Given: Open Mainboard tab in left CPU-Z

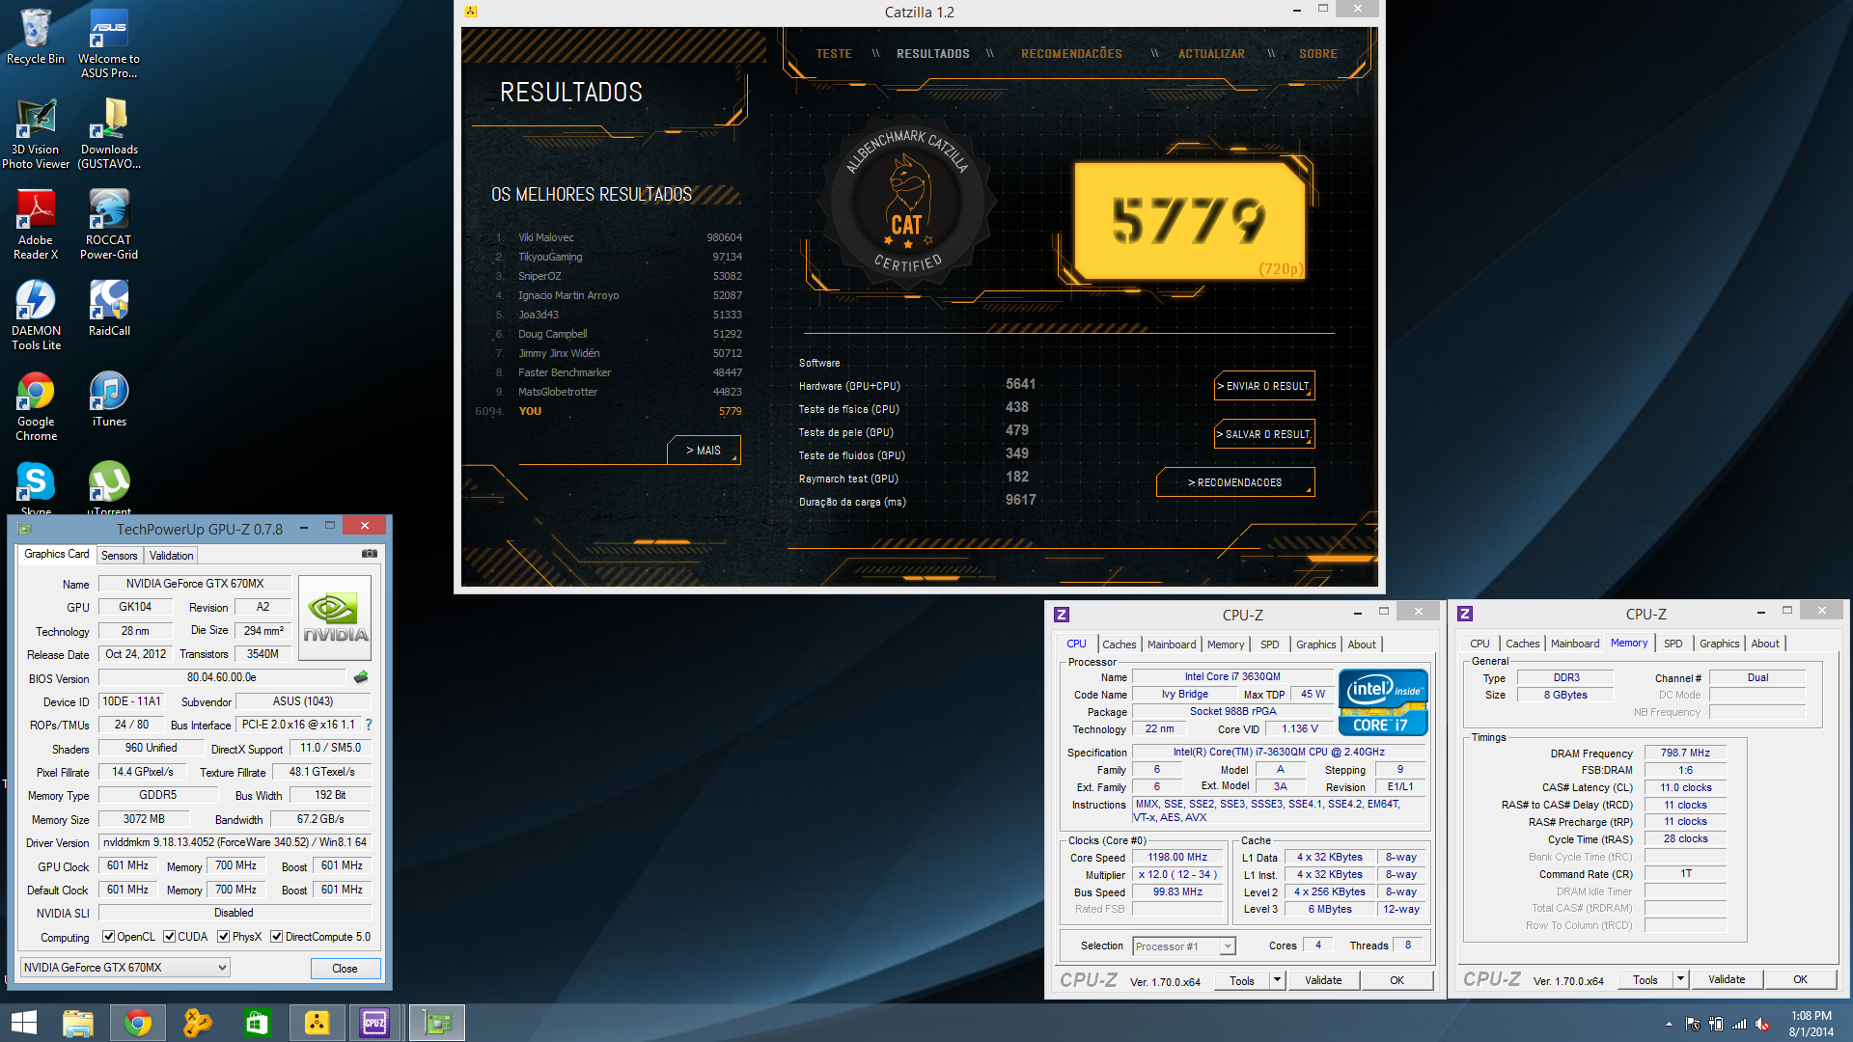Looking at the screenshot, I should [1172, 644].
